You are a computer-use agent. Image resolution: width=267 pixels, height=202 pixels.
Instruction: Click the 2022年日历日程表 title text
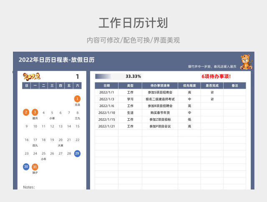click(56, 60)
